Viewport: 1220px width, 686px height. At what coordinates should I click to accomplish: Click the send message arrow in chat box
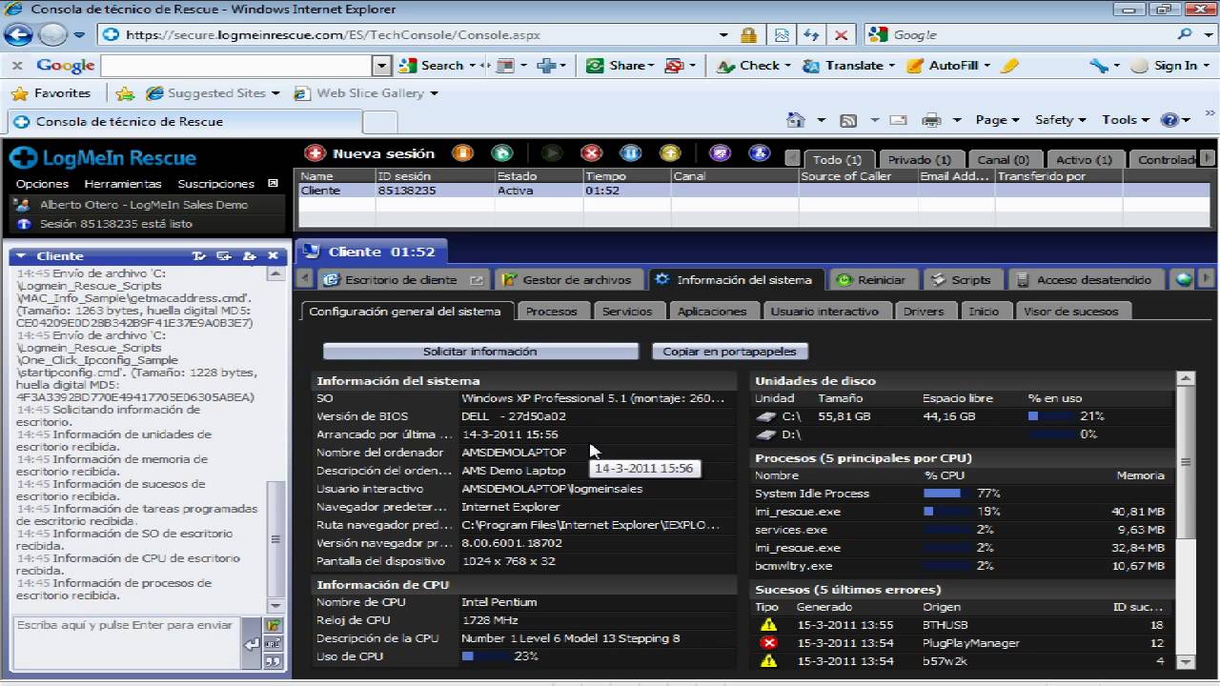(252, 645)
